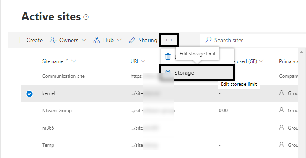Image resolution: width=306 pixels, height=158 pixels.
Task: Click the magnifier search icon
Action: point(208,40)
